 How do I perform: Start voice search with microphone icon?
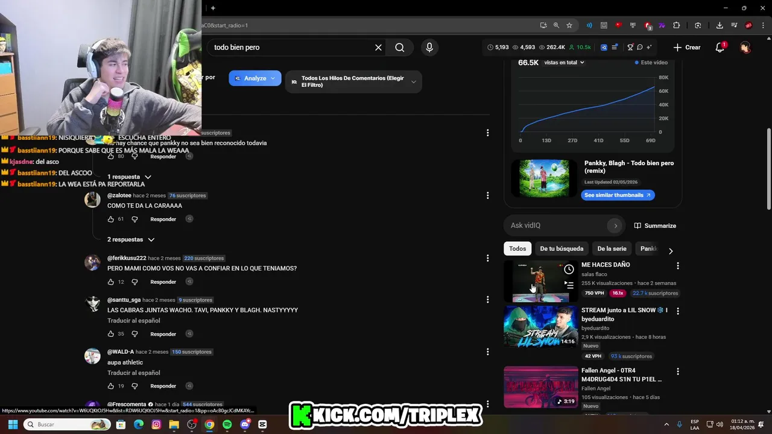[x=429, y=47]
